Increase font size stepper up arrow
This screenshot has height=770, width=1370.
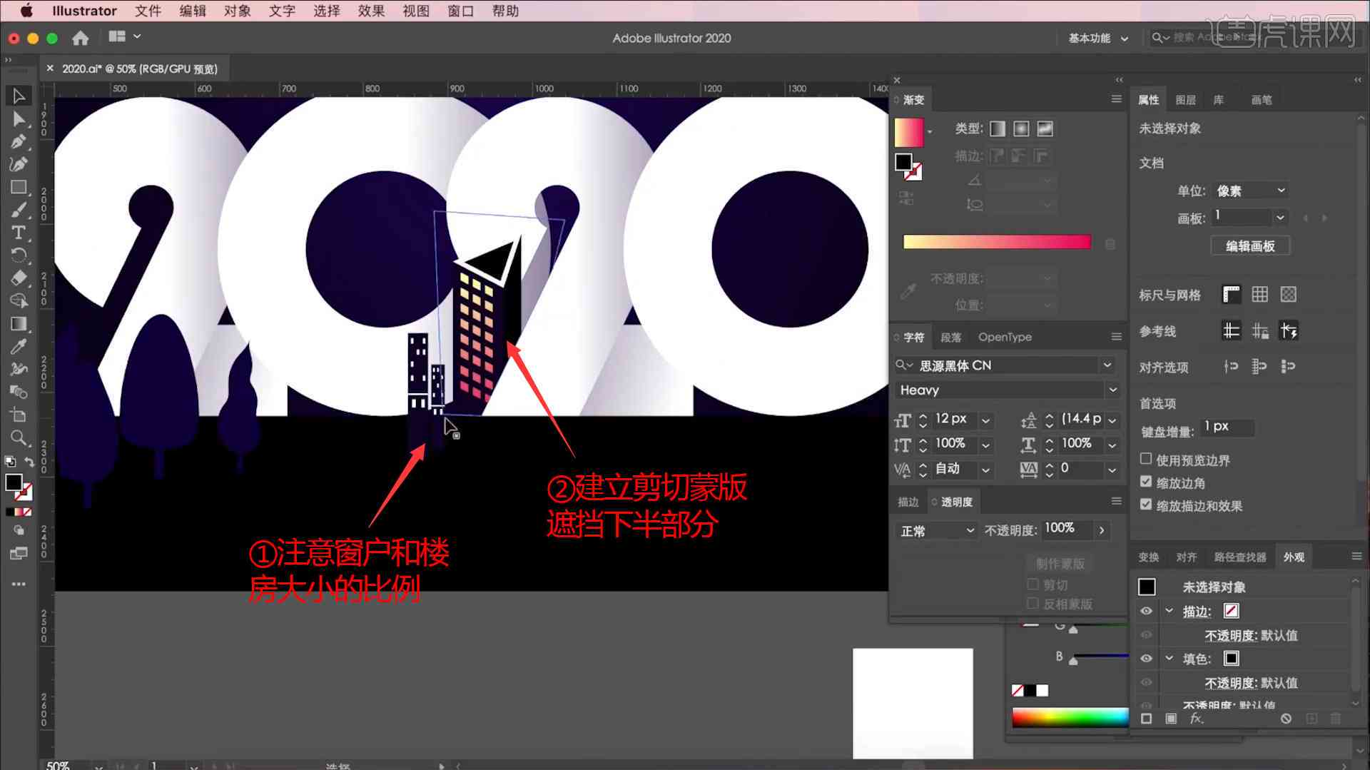[x=923, y=415]
